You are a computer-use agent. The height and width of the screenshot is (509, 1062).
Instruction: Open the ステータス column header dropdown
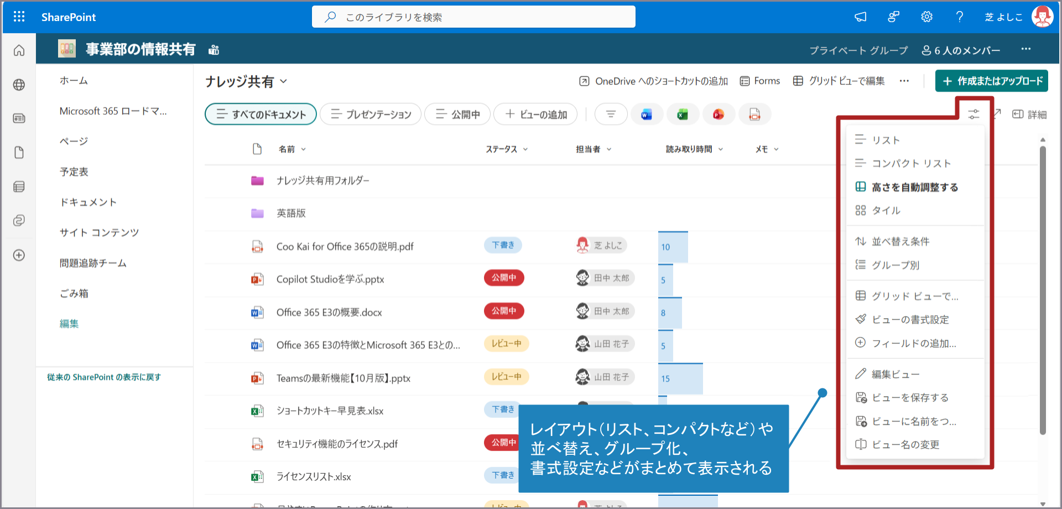click(x=507, y=149)
